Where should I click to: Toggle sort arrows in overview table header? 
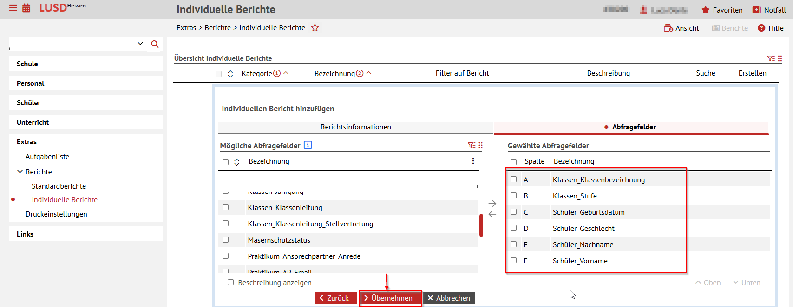tap(230, 74)
